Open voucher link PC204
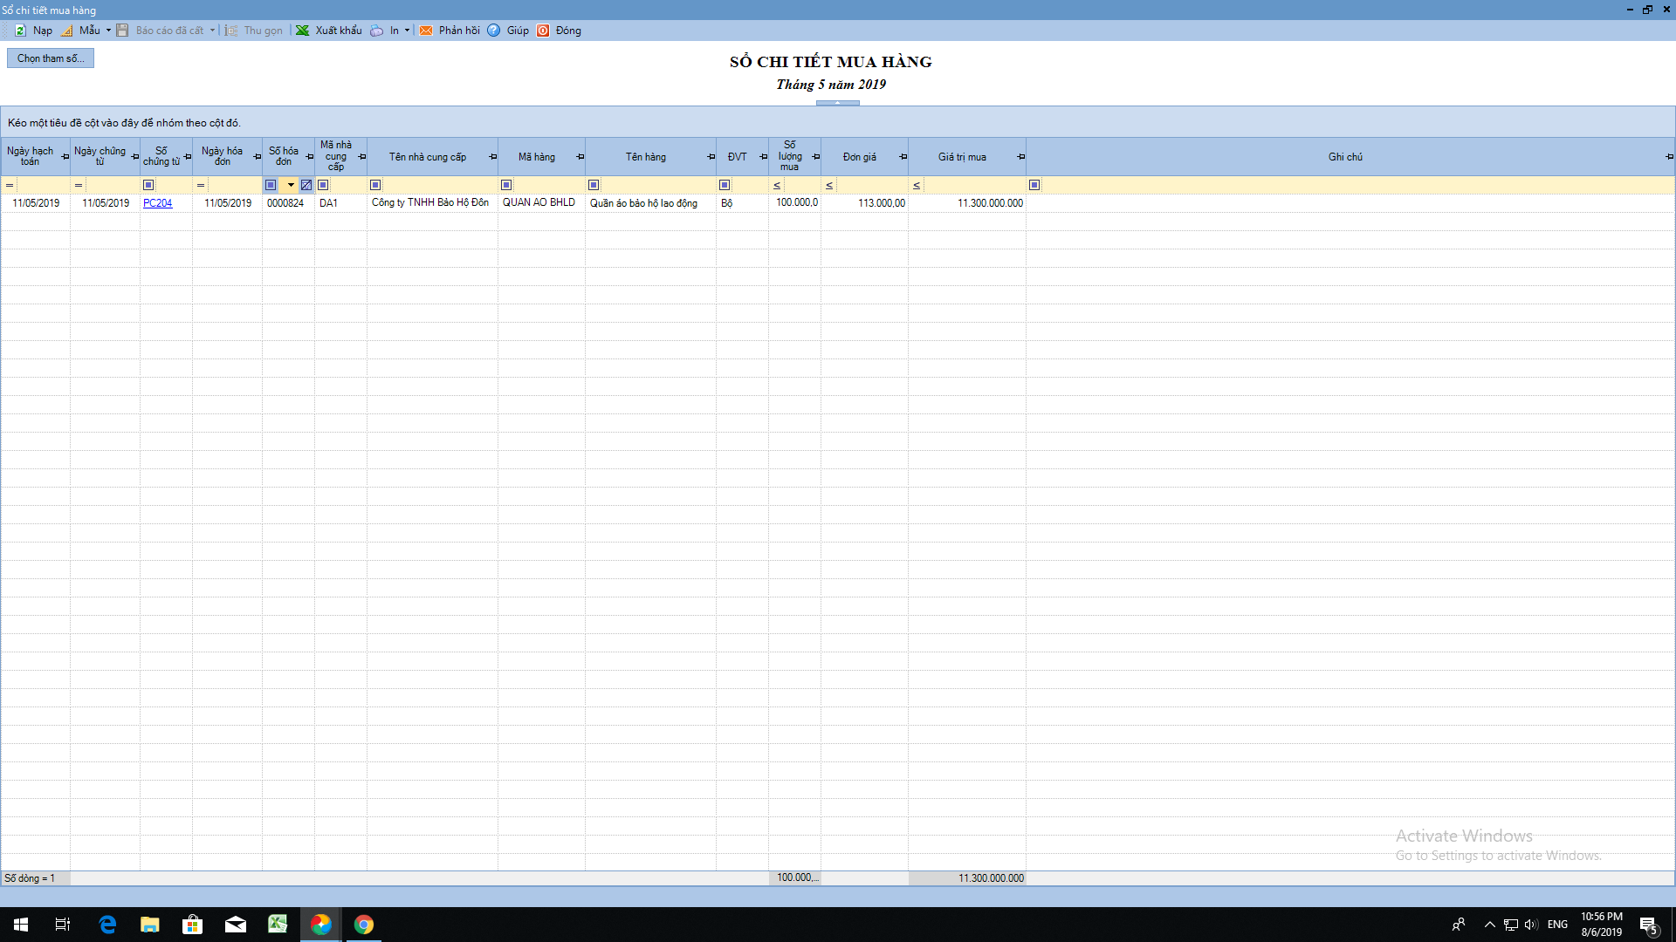The height and width of the screenshot is (942, 1676). pyautogui.click(x=157, y=203)
